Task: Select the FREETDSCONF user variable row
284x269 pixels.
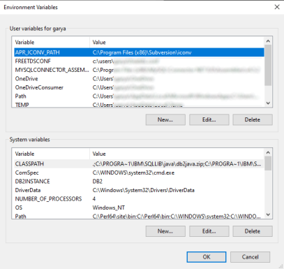Action: pyautogui.click(x=139, y=61)
